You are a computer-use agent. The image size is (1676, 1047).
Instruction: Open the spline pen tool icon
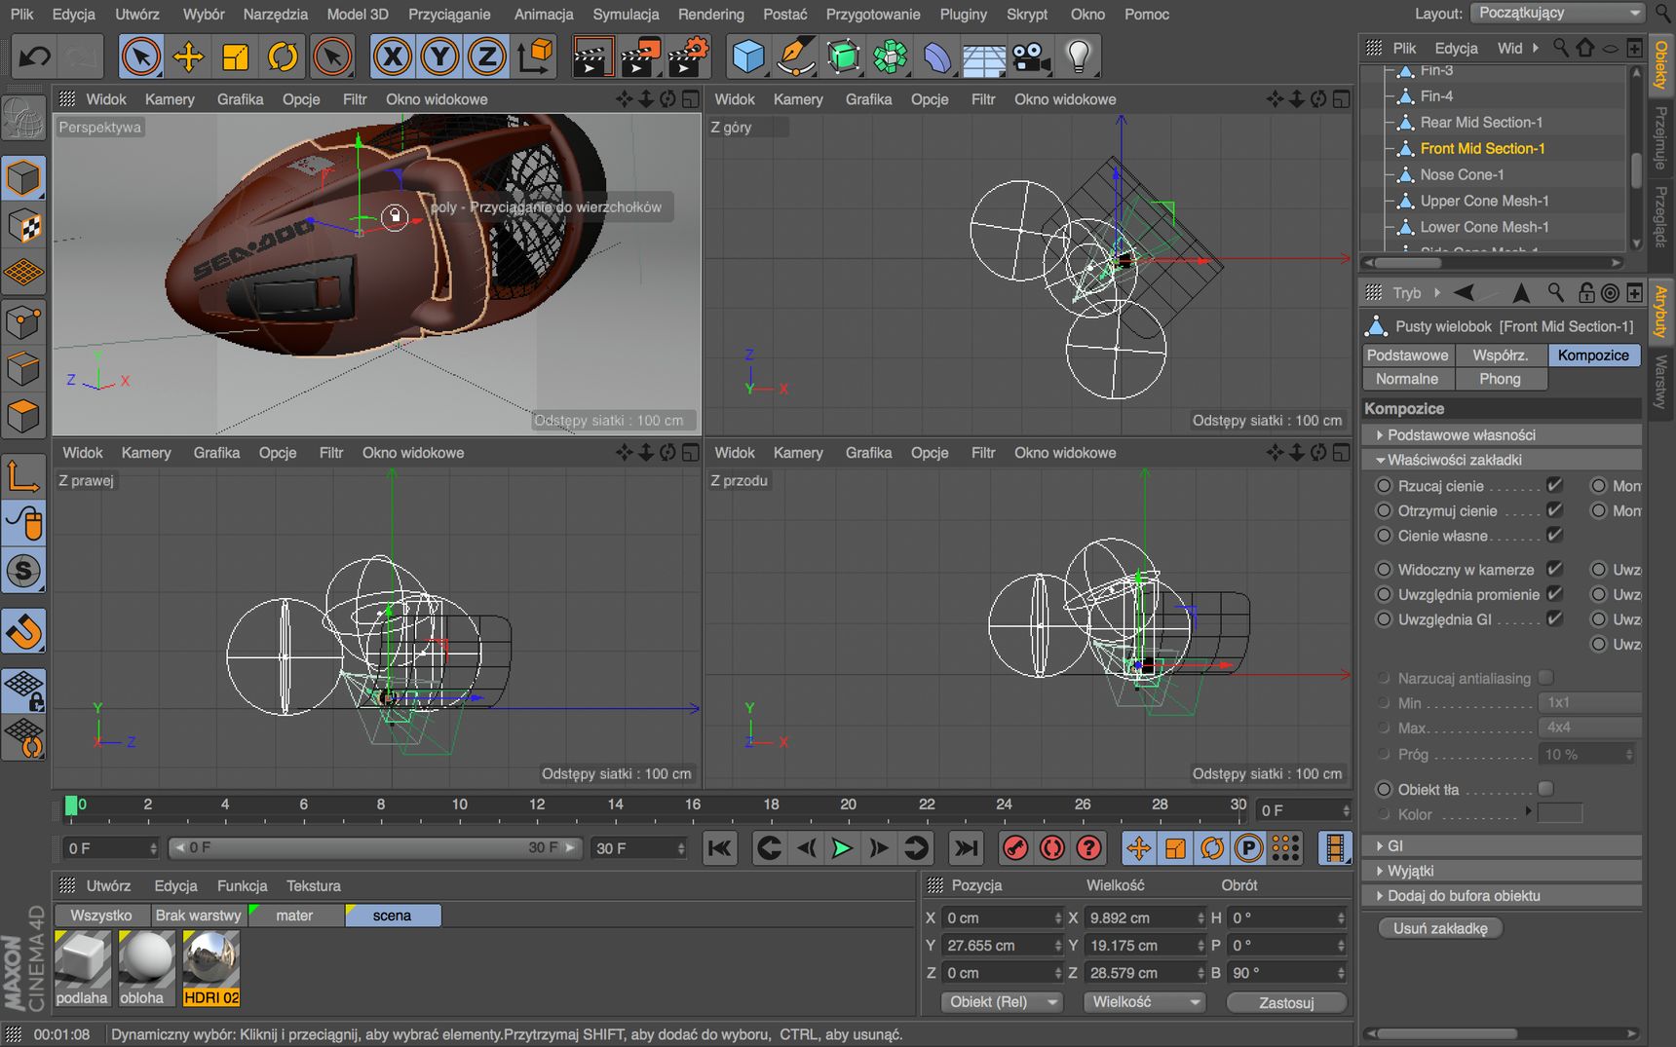[x=795, y=56]
